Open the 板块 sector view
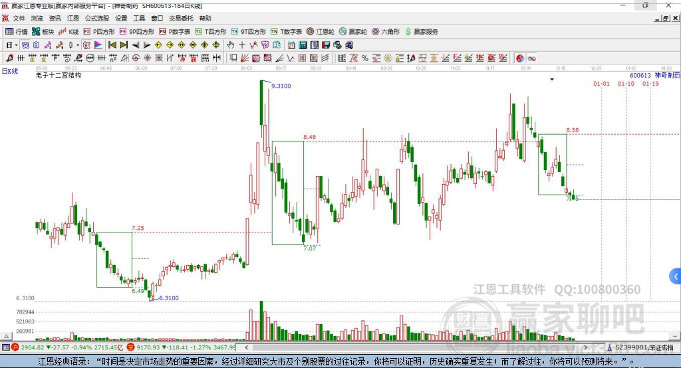 click(43, 32)
